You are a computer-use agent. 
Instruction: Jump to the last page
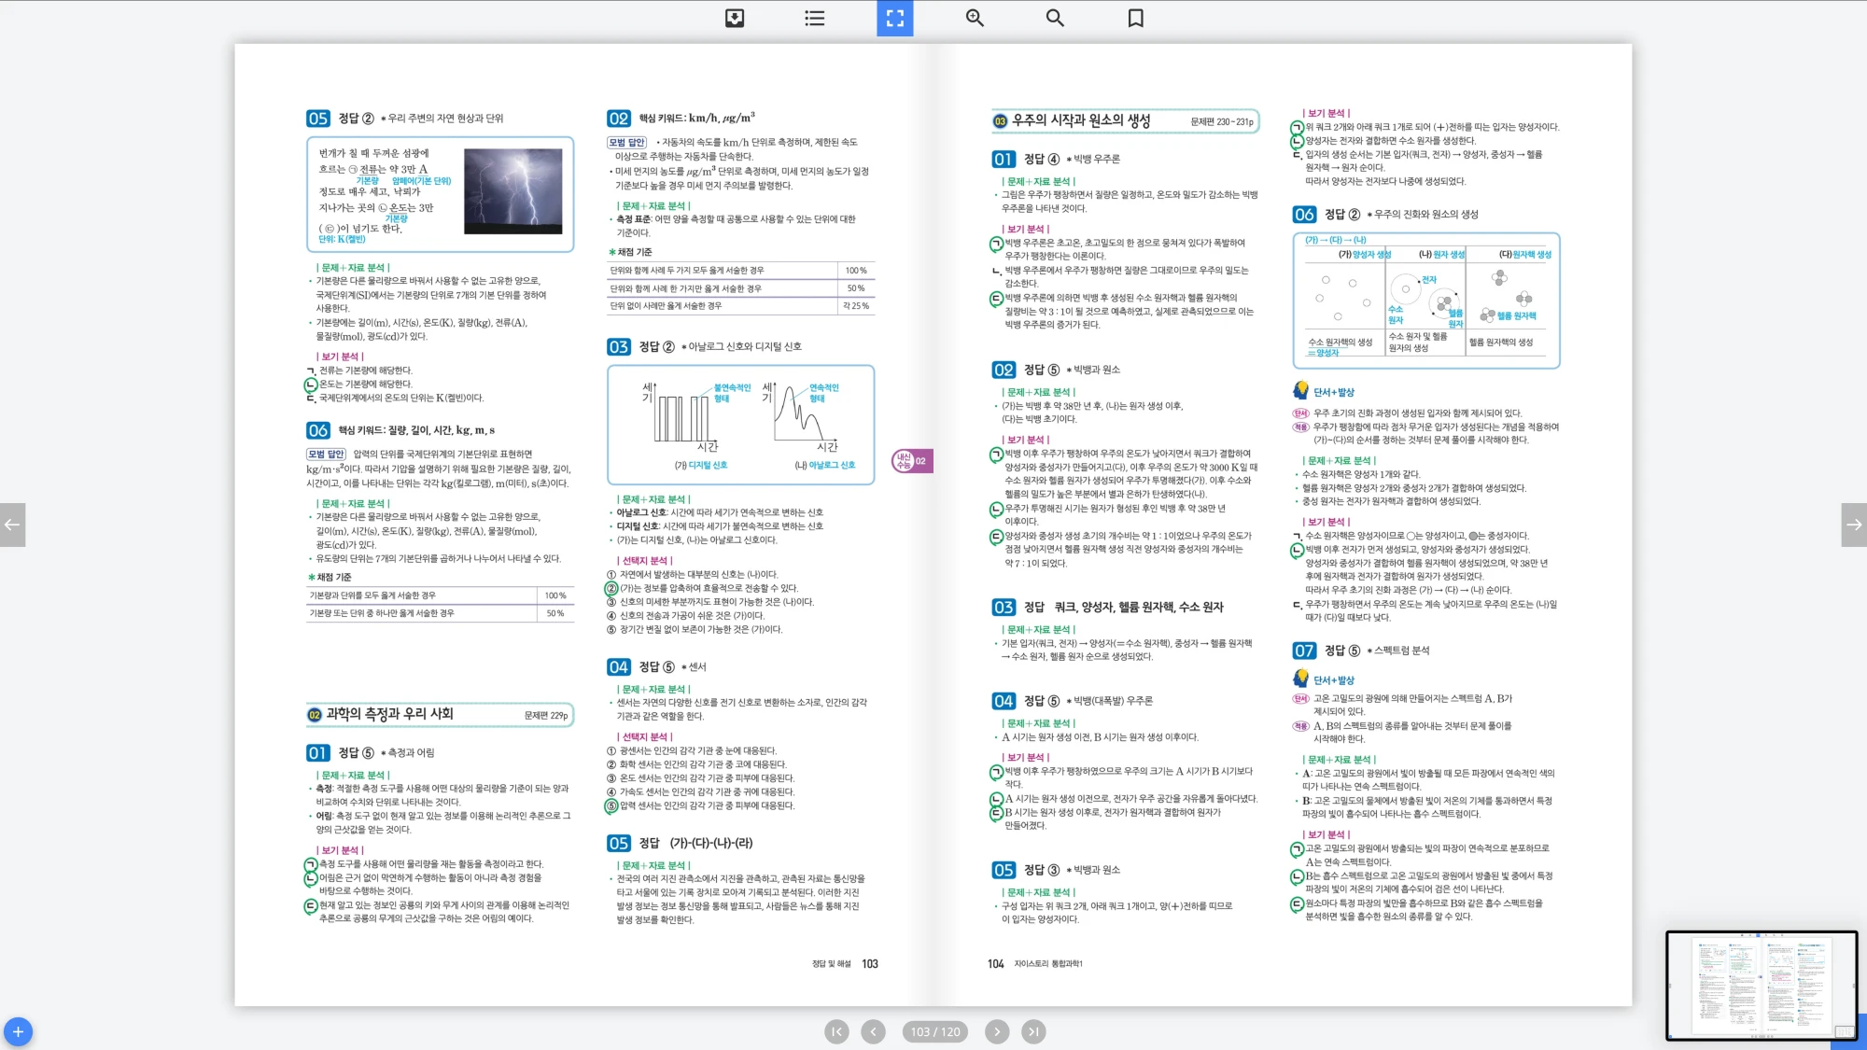click(1033, 1031)
